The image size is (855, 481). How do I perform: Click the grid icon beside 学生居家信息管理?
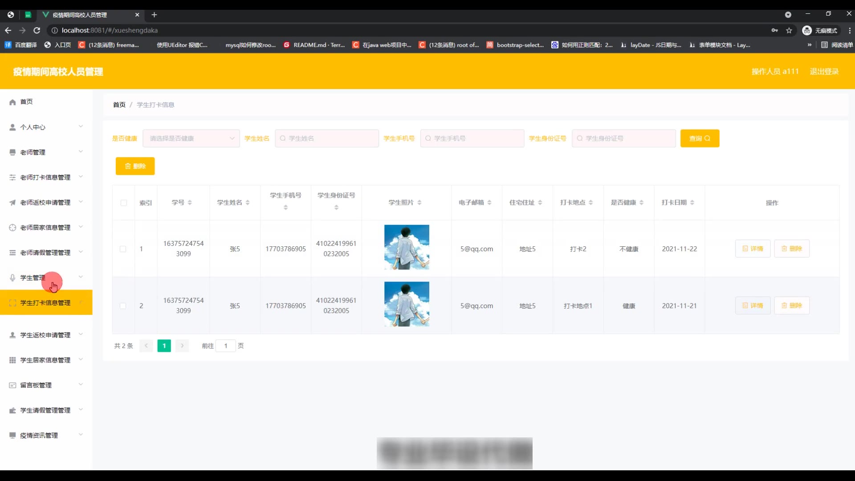(x=12, y=360)
